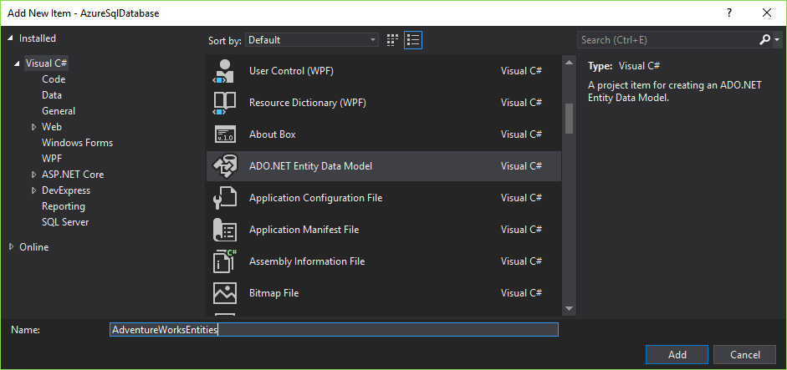Expand the ASP.NET Core category arrow
Screen dimensions: 787x370
[34, 175]
